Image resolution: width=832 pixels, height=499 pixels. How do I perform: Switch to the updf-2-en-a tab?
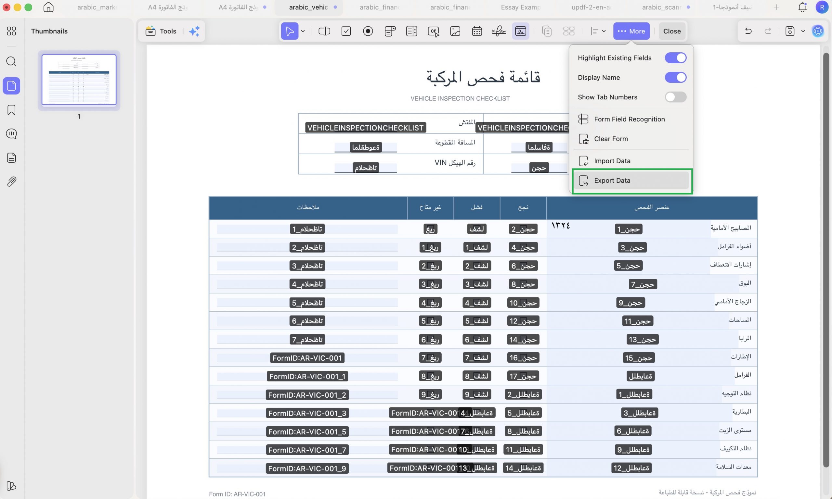[x=591, y=7]
